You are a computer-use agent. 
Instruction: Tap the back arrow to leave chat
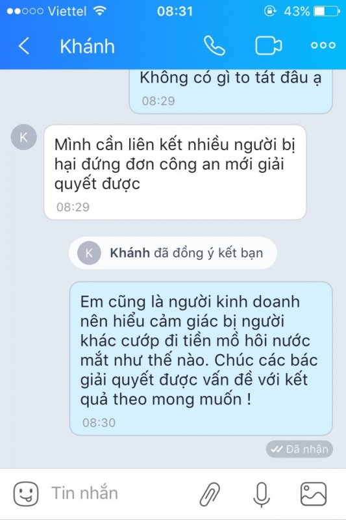[x=24, y=45]
